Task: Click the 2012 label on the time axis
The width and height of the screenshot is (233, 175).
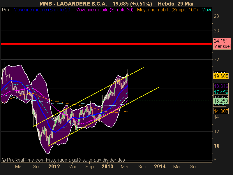Action: click(54, 167)
